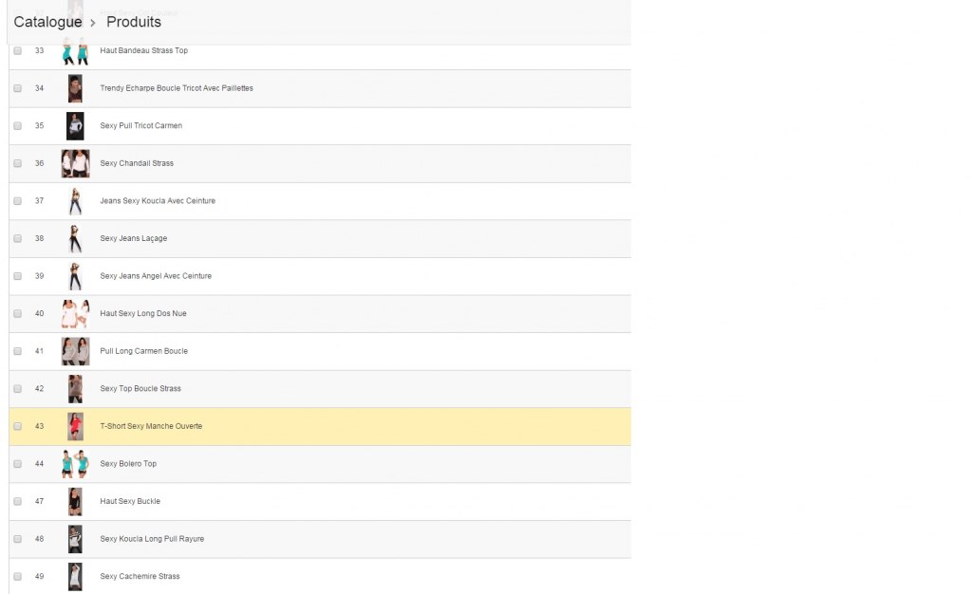Click the Haut Bandeau Strass Top thumbnail
This screenshot has height=594, width=972.
coord(75,51)
